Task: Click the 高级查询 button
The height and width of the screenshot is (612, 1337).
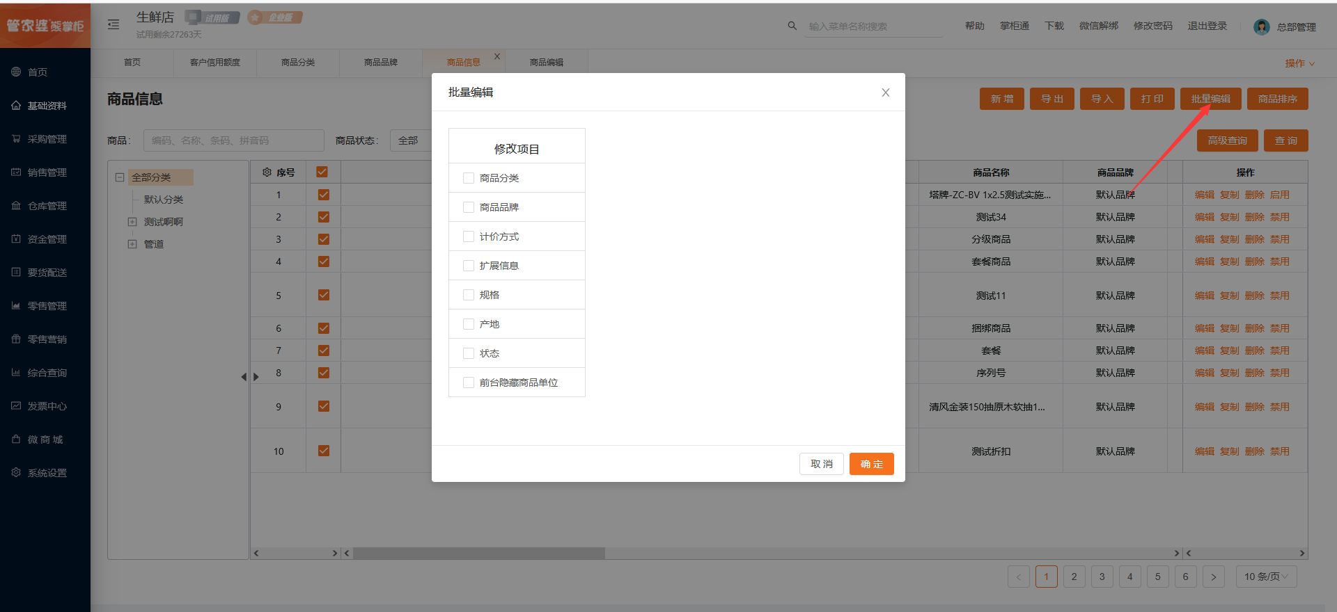Action: click(1228, 140)
